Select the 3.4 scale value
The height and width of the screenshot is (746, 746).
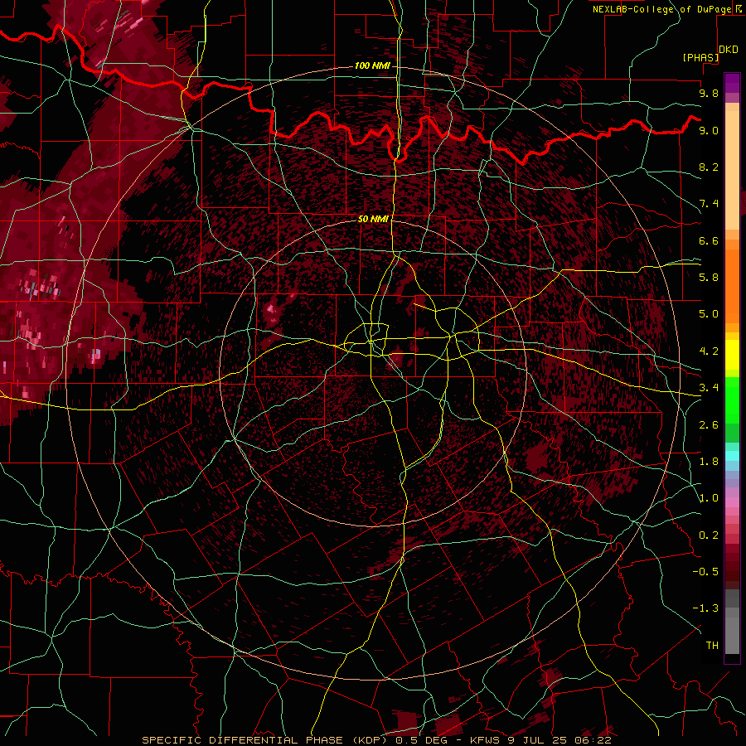[709, 388]
